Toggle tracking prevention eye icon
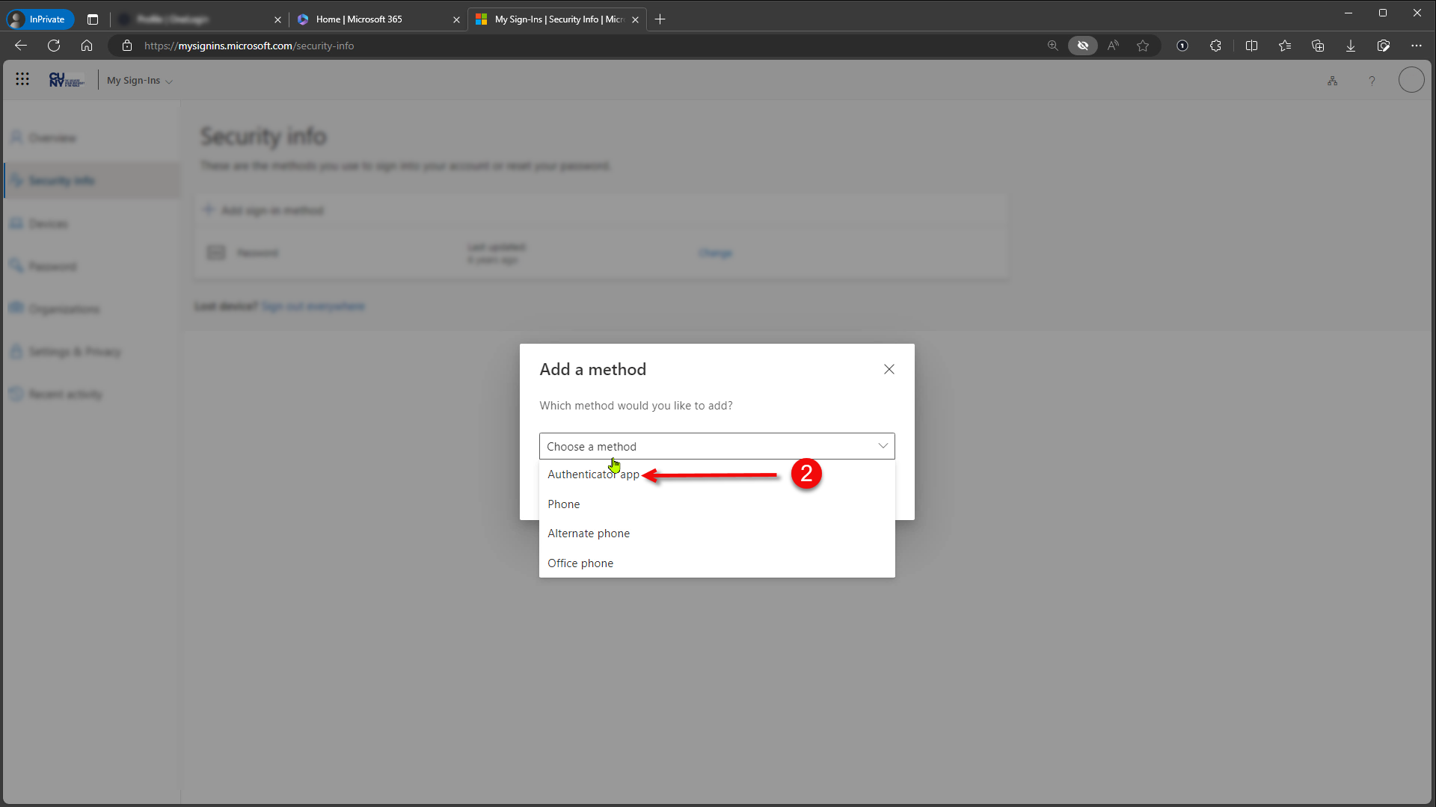 pos(1082,46)
